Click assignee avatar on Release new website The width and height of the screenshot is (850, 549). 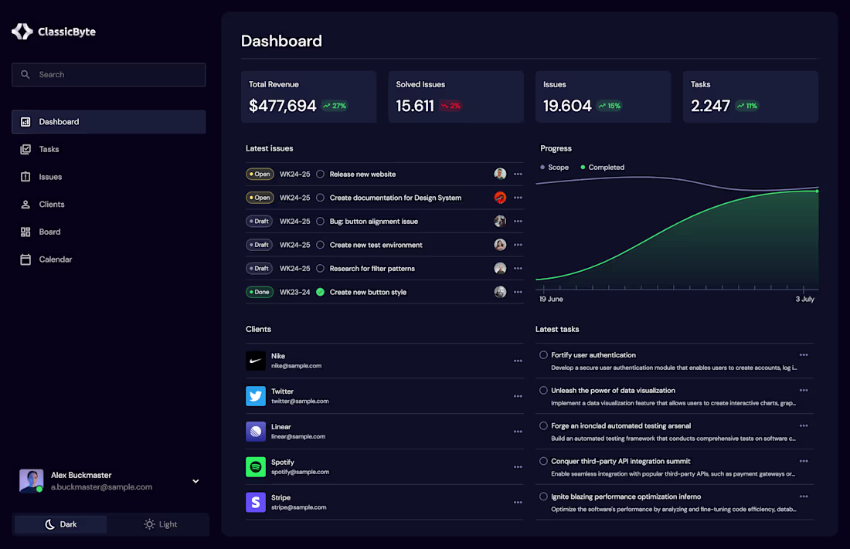click(500, 174)
